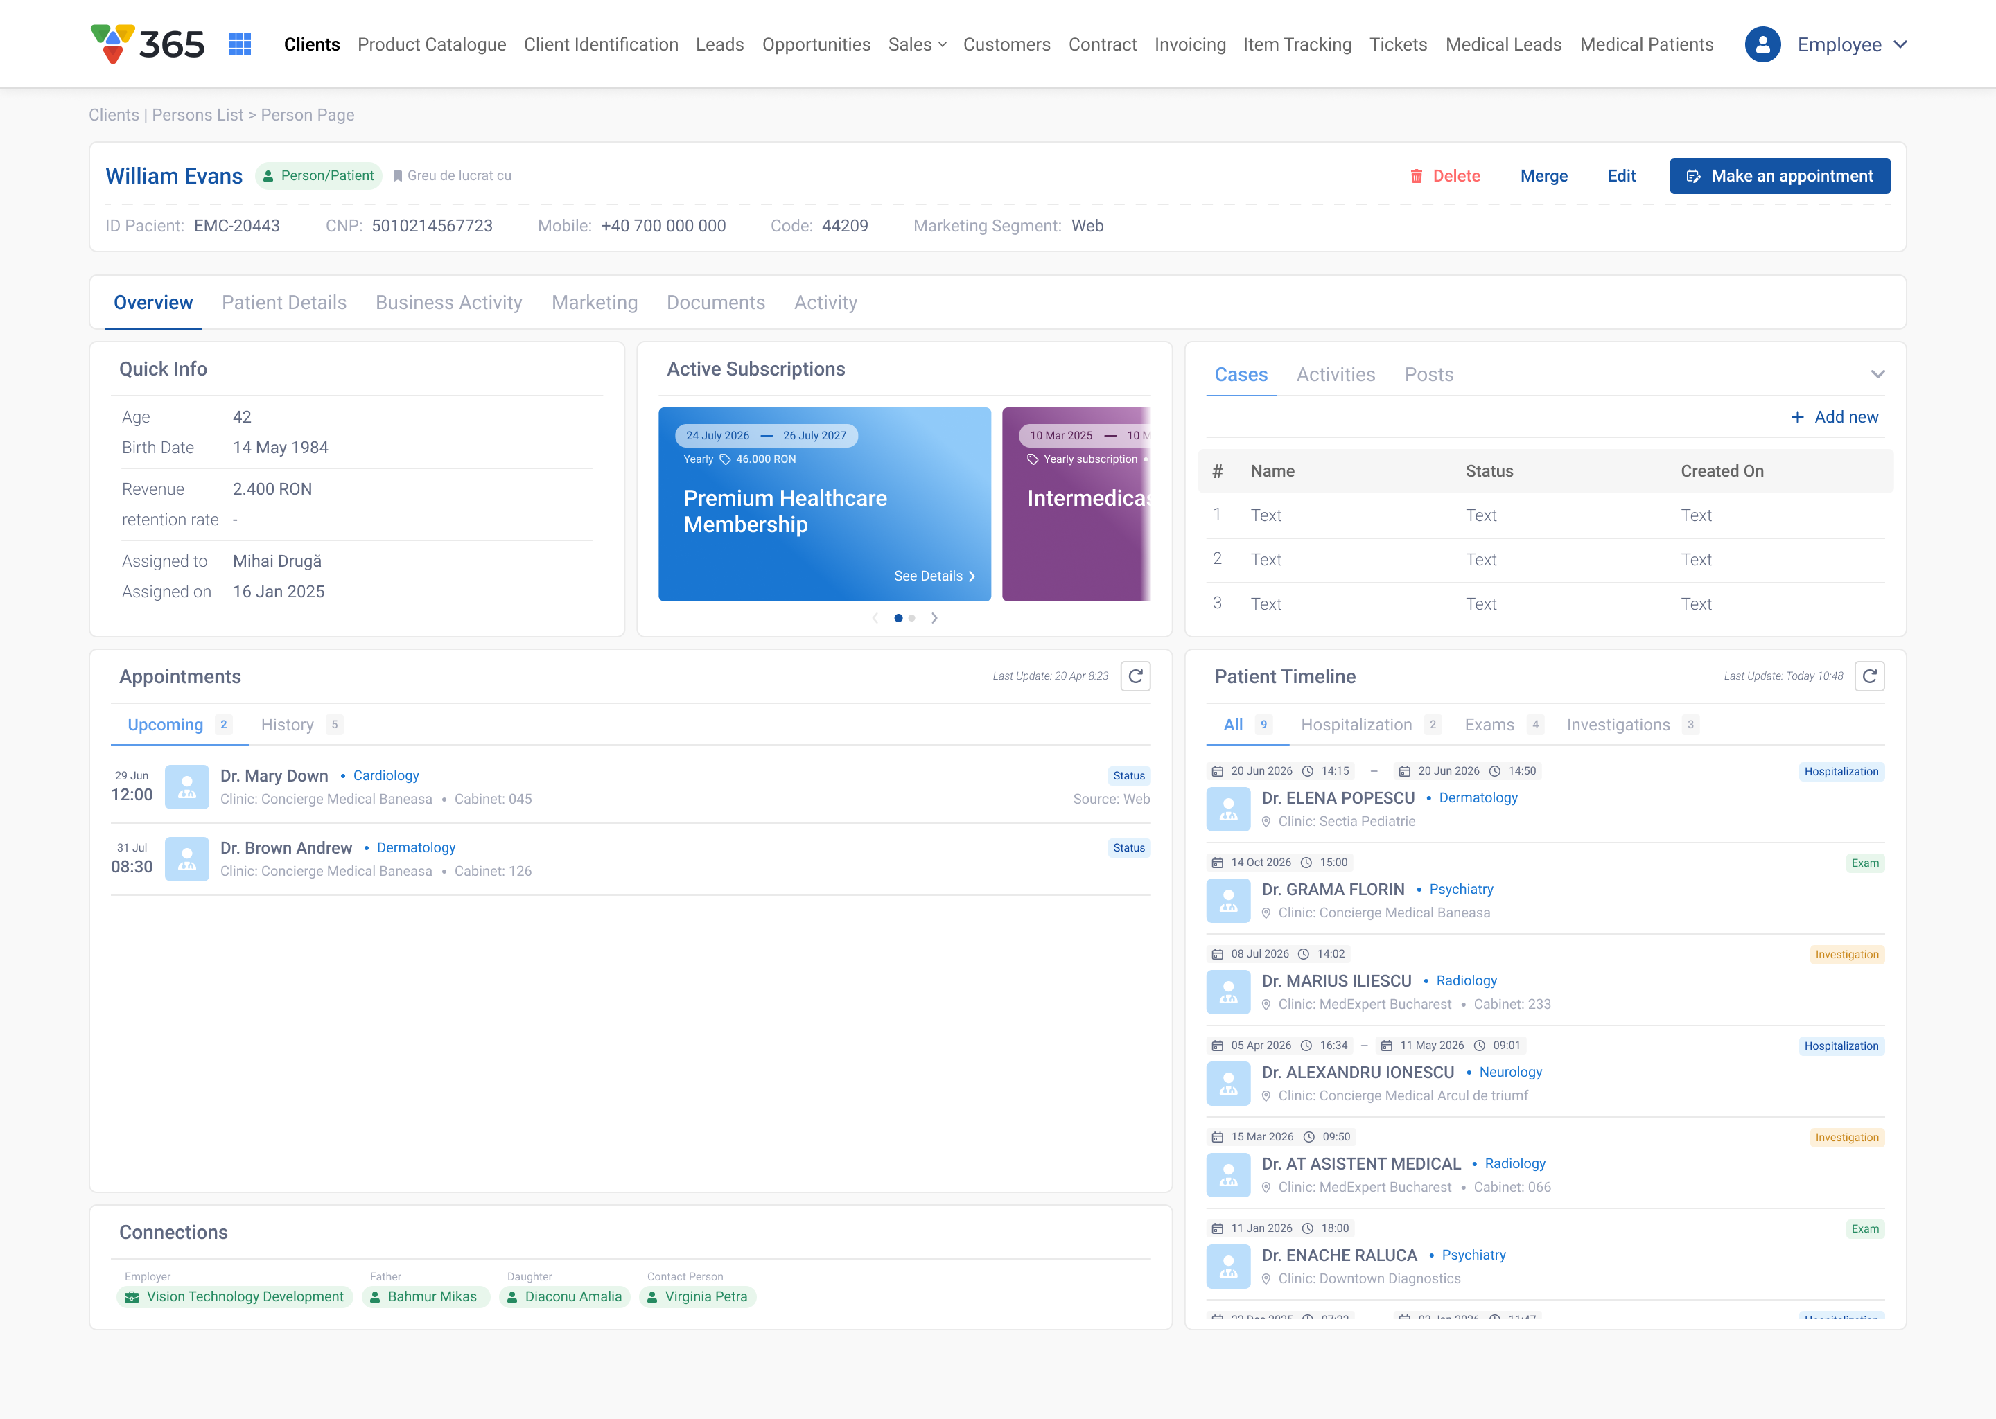Open the Documents tab
The height and width of the screenshot is (1419, 1996).
click(x=716, y=302)
